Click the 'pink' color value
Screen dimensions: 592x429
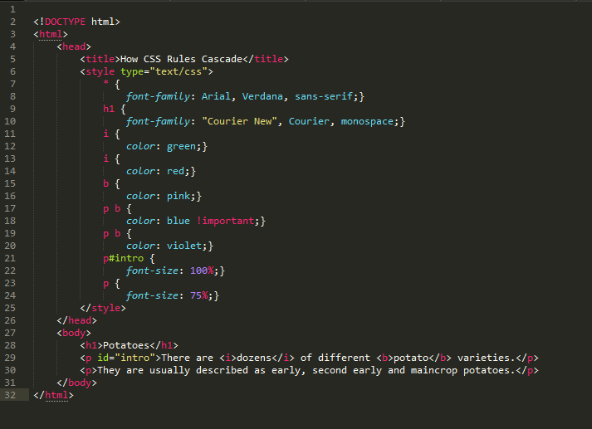coord(179,196)
